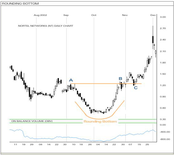
Task: Click the 1.80 price axis value
Action: (x=163, y=62)
